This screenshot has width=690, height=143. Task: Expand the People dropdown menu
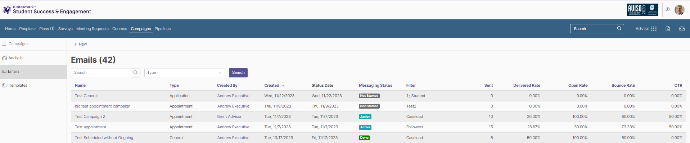click(x=27, y=29)
